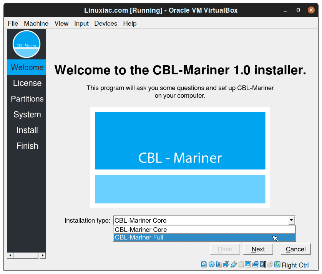
Task: Open the Installation type combo box arrow
Action: [x=291, y=220]
